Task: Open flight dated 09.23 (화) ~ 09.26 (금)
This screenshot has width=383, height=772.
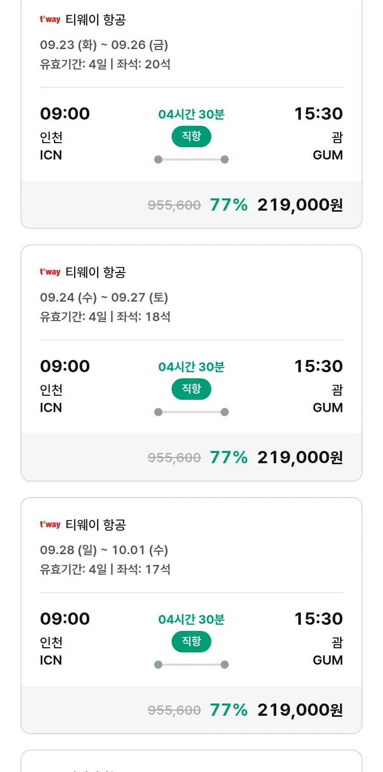Action: [x=104, y=45]
